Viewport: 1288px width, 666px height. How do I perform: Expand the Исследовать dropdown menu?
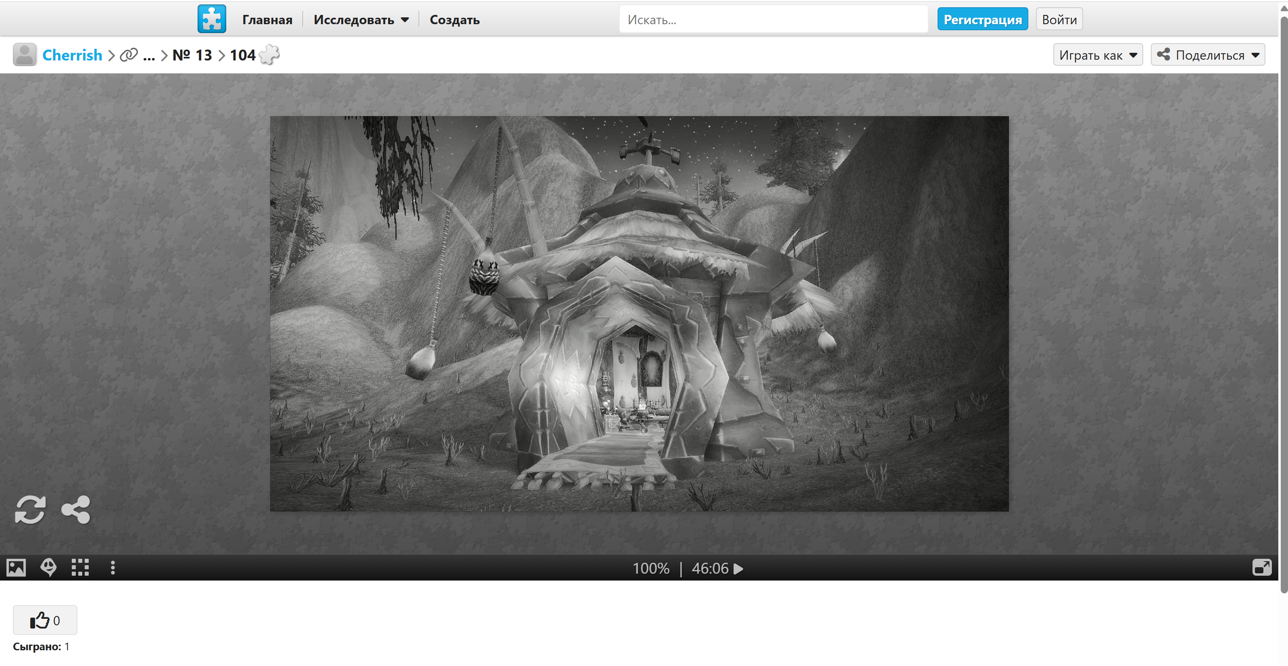[361, 19]
